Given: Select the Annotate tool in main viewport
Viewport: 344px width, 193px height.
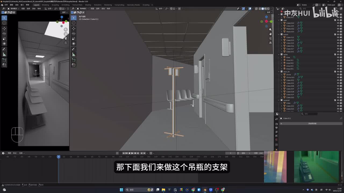Looking at the screenshot, I should tap(74, 49).
